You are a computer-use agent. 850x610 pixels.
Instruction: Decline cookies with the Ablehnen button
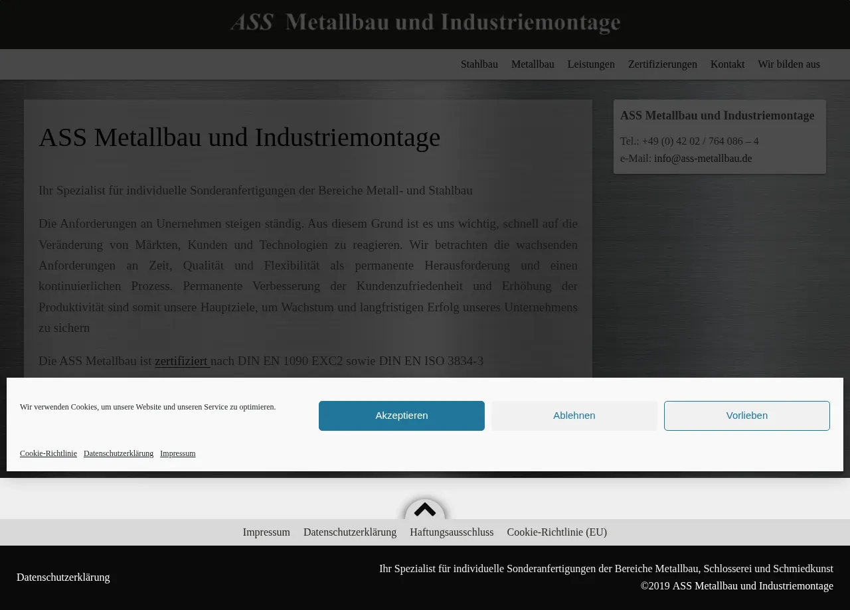pos(574,416)
